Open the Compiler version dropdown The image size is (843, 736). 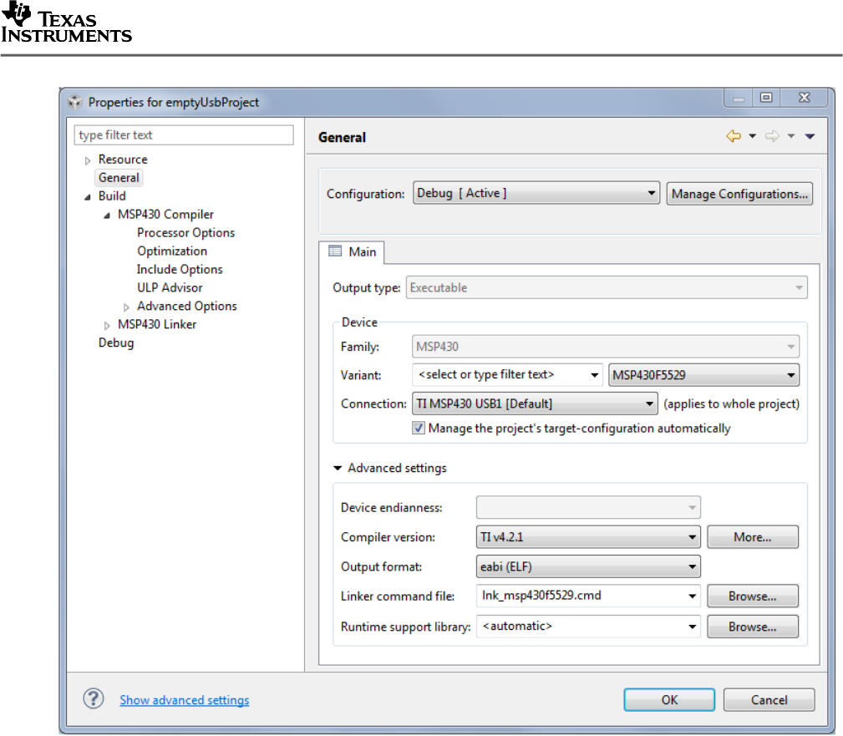click(587, 537)
